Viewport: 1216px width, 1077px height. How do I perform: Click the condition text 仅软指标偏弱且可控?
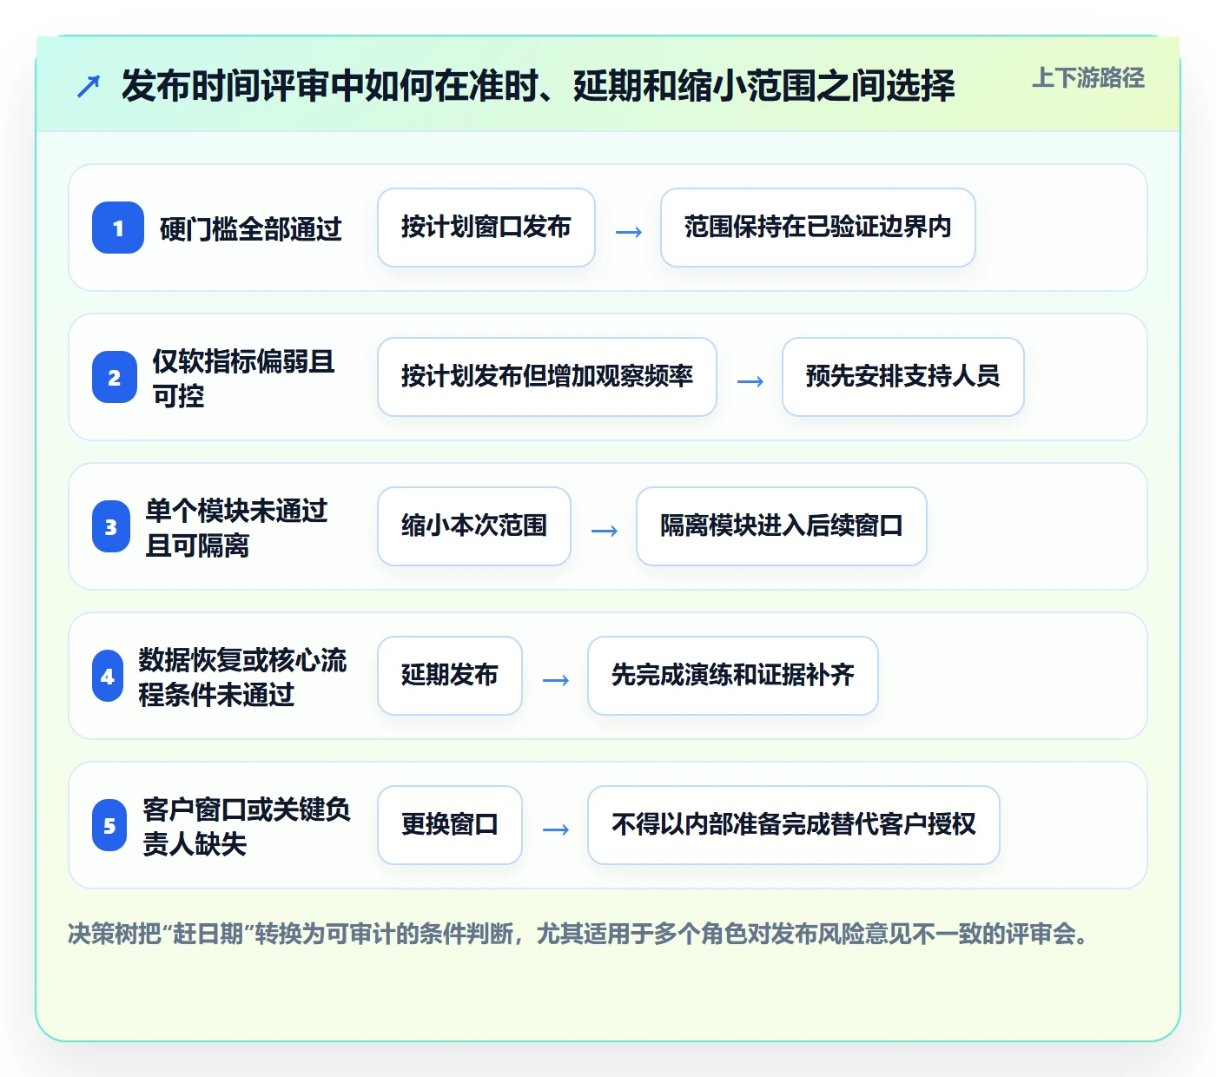click(x=244, y=378)
